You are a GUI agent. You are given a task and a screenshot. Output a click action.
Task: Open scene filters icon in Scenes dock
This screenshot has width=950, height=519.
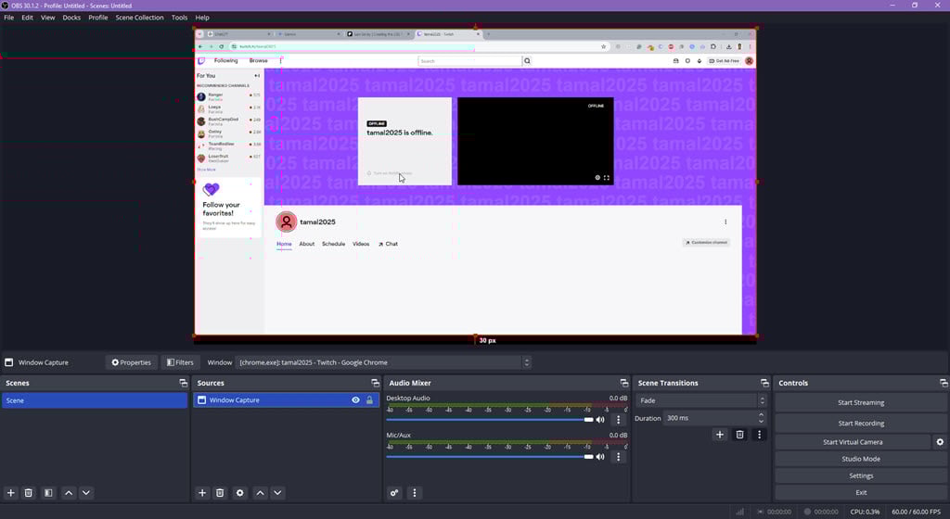tap(48, 493)
